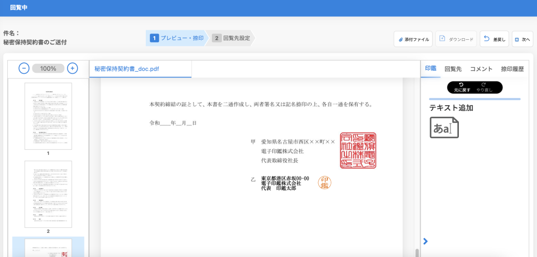Zoom out with the minus icon
The image size is (537, 257).
click(x=24, y=69)
